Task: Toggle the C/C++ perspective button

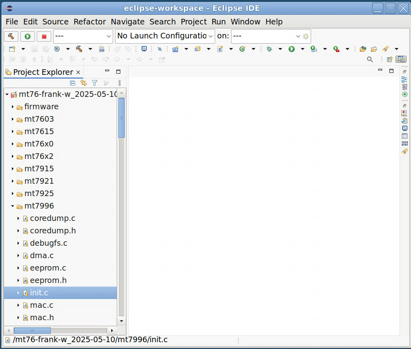Action: (x=401, y=60)
